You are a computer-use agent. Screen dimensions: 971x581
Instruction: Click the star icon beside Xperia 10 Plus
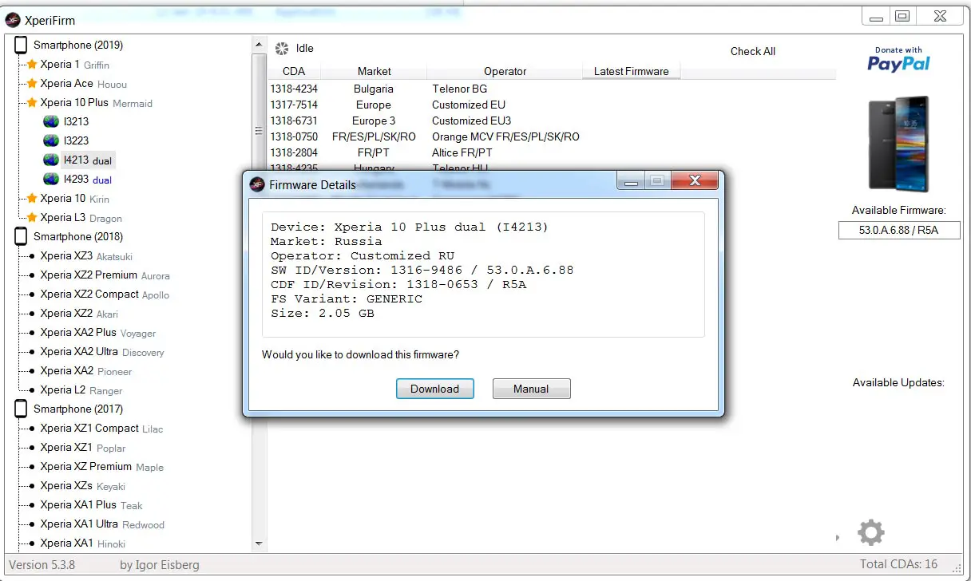(x=32, y=103)
